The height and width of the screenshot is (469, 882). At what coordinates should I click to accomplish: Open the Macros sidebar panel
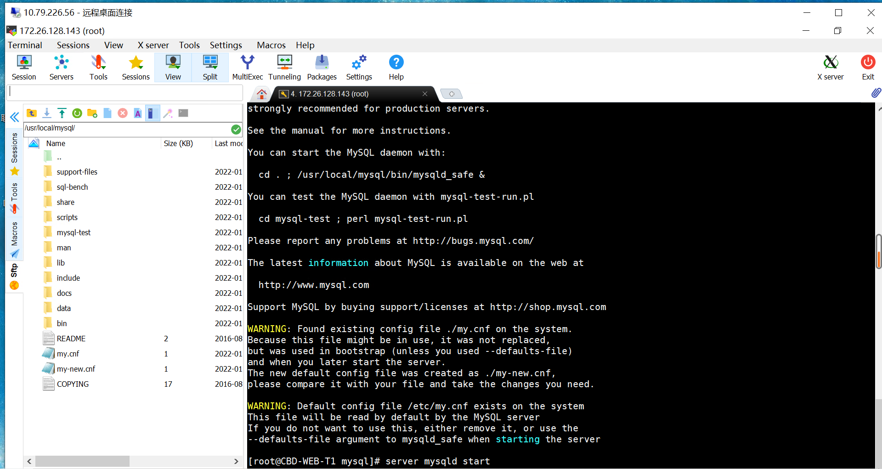tap(14, 239)
